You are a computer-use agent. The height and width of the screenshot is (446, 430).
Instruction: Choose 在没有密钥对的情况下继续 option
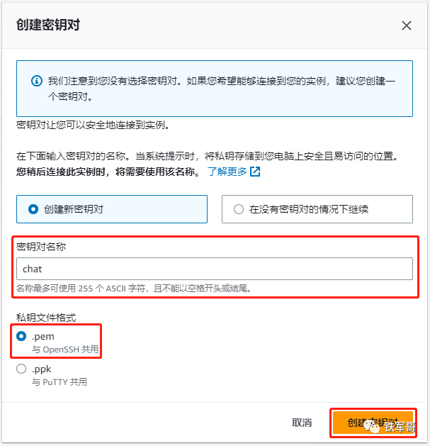pos(317,209)
